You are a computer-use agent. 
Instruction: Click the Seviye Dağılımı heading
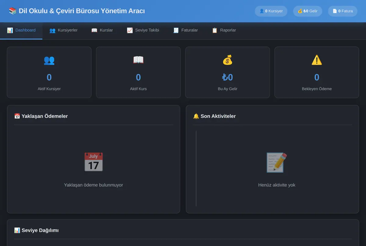pyautogui.click(x=40, y=230)
